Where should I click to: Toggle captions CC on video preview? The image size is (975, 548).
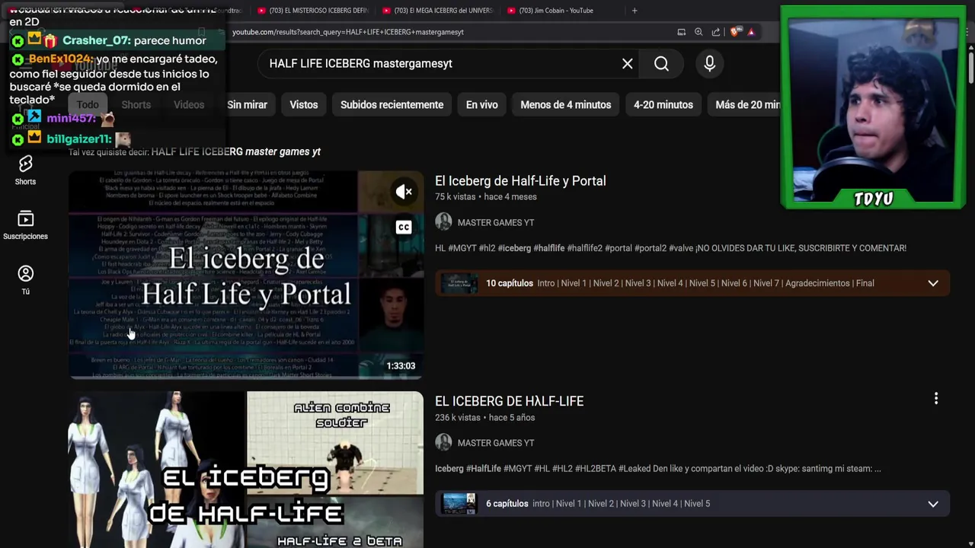click(x=404, y=227)
